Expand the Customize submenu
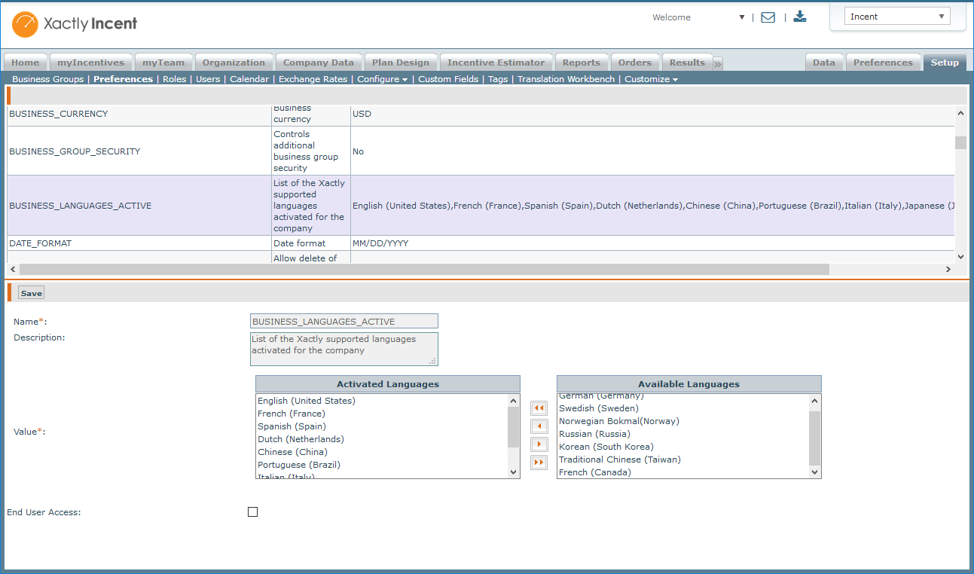The height and width of the screenshot is (574, 974). (x=651, y=79)
